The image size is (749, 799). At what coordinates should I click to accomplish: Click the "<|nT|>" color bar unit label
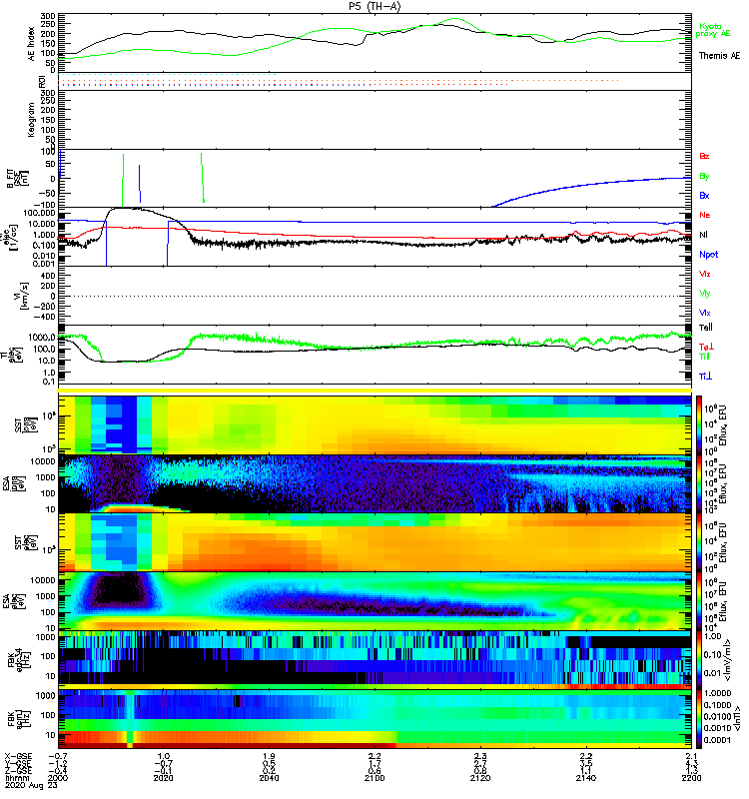tap(738, 719)
